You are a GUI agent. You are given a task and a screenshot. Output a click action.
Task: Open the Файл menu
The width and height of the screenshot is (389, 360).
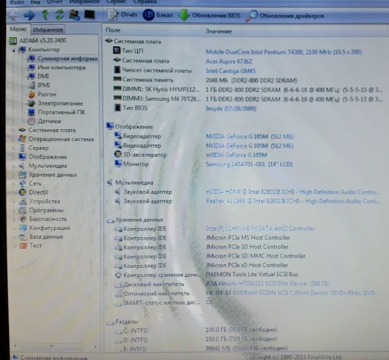click(16, 2)
